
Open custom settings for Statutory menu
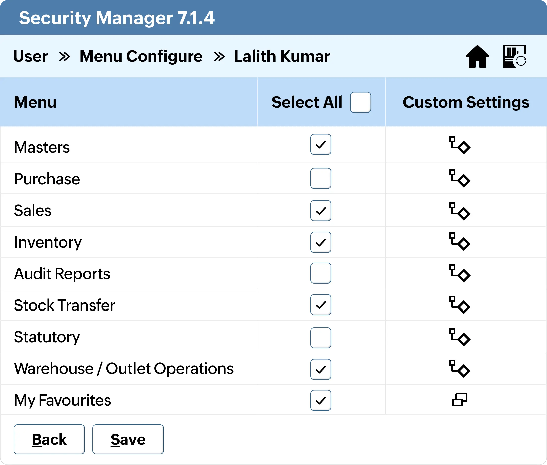pos(460,337)
